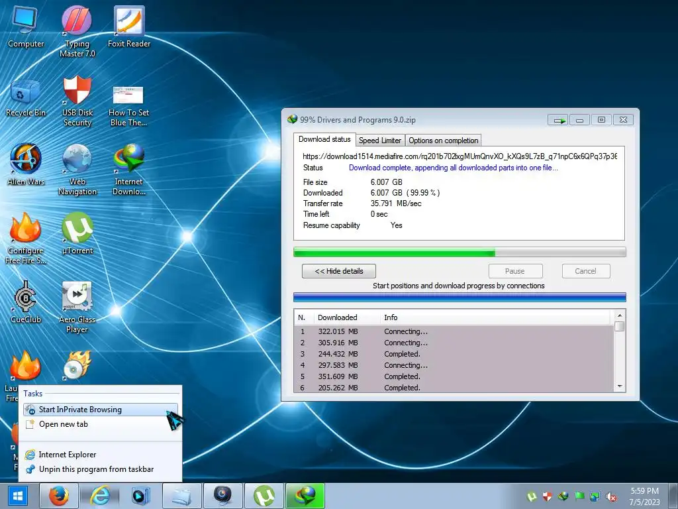Select connection row 5 with 351.609 MB
The image size is (678, 509).
click(454, 376)
